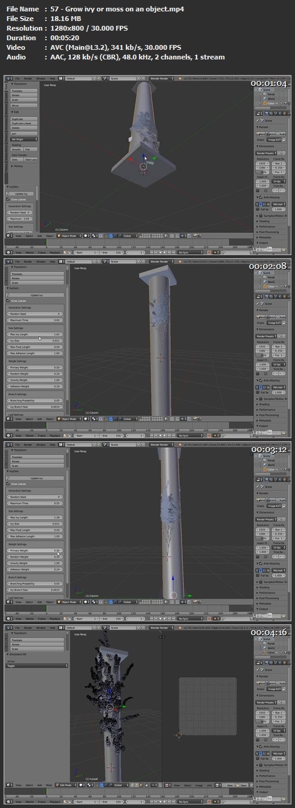Image resolution: width=295 pixels, height=808 pixels.
Task: Click the Duplicate Linked button
Action: pos(24,122)
